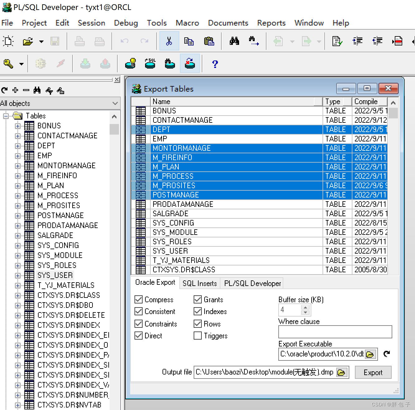Start export with the Export button
This screenshot has height=410, width=415.
click(x=373, y=372)
